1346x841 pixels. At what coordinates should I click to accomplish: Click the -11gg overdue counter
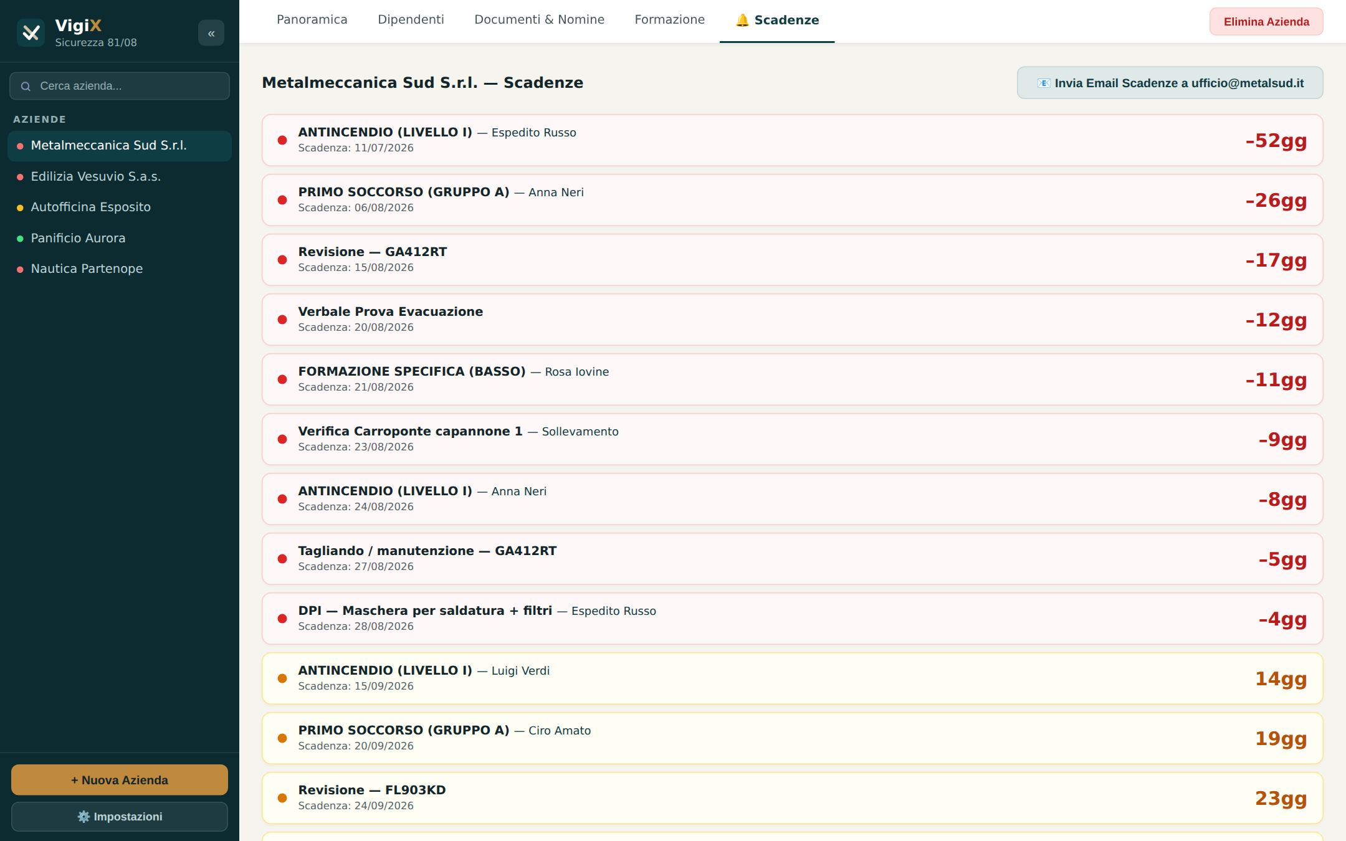click(1276, 380)
